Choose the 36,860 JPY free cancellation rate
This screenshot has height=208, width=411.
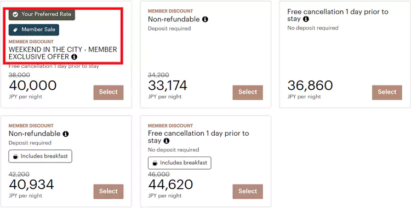[387, 92]
